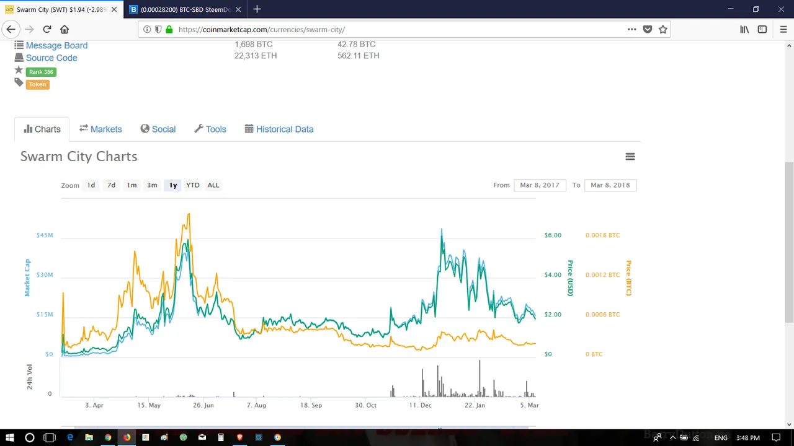794x446 pixels.
Task: Reload the CoinMarketCap page
Action: pos(47,29)
